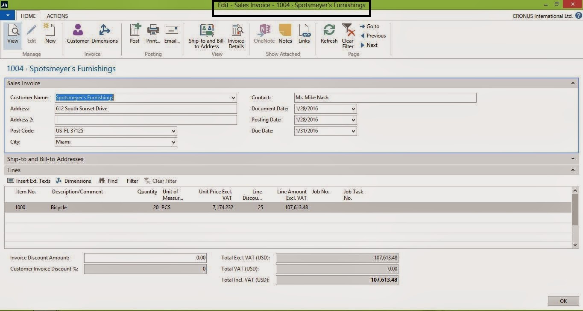The height and width of the screenshot is (311, 583).
Task: Expand the Ship-to and Bill-to Addresses section
Action: tap(573, 159)
